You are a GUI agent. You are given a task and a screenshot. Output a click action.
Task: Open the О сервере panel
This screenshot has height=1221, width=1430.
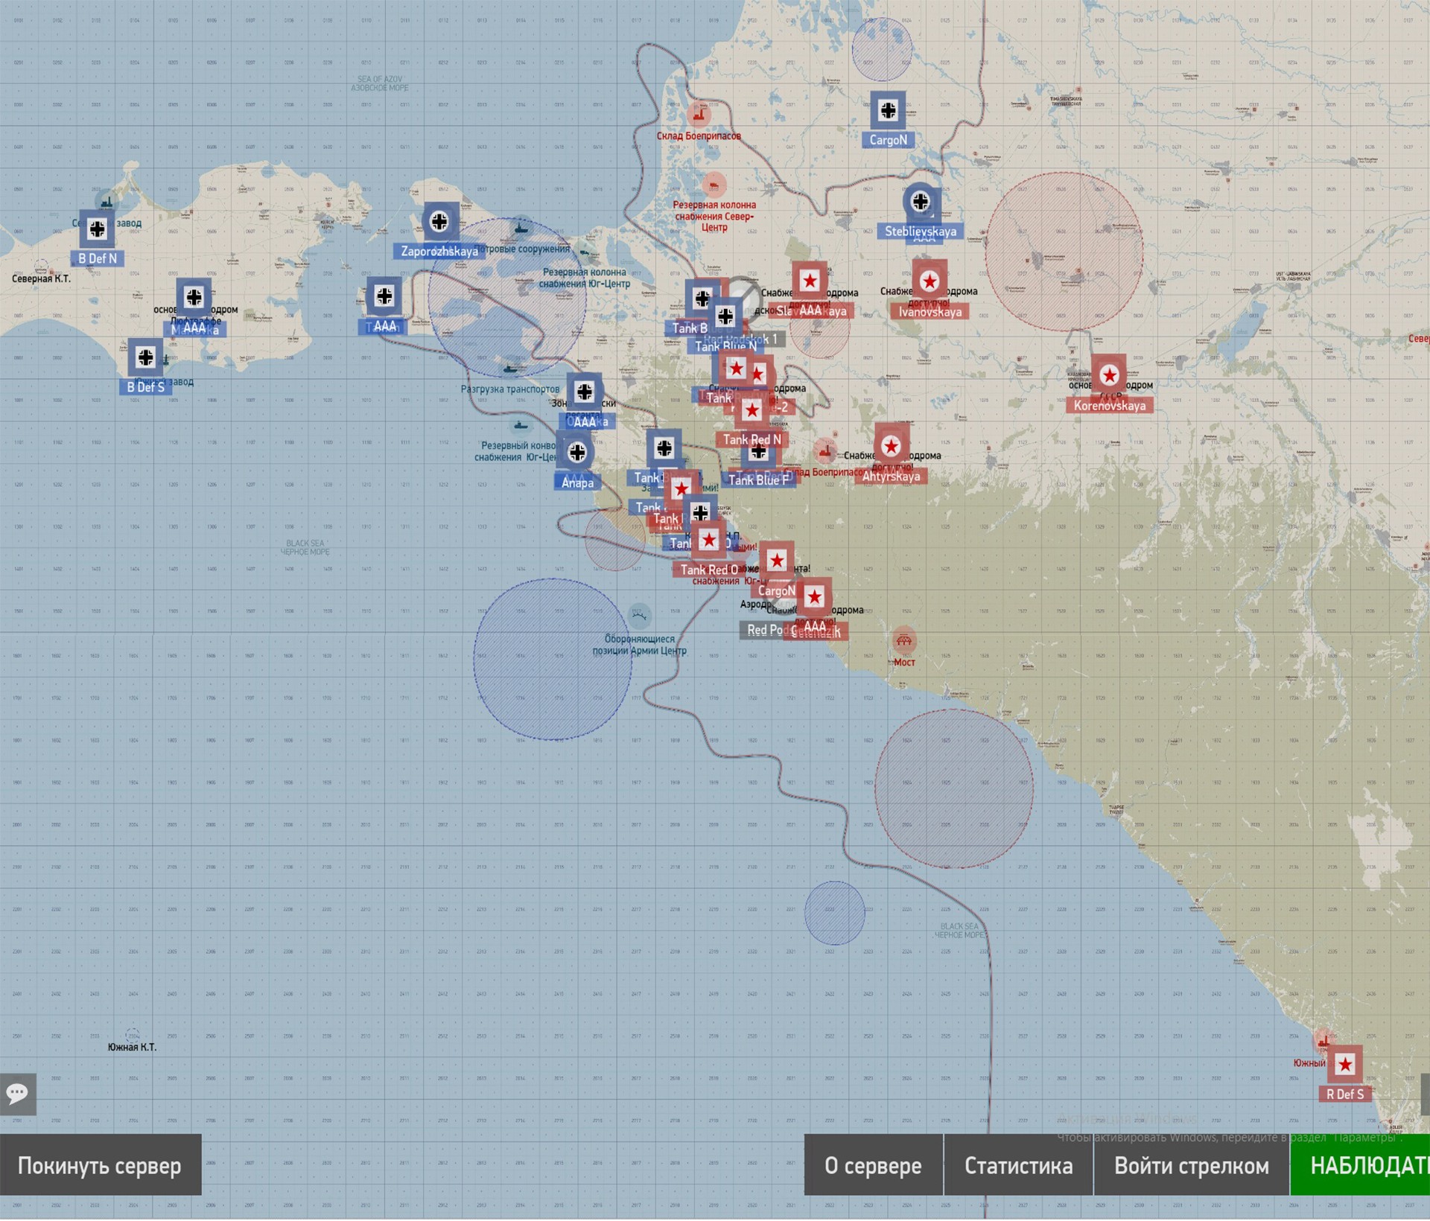click(x=873, y=1166)
